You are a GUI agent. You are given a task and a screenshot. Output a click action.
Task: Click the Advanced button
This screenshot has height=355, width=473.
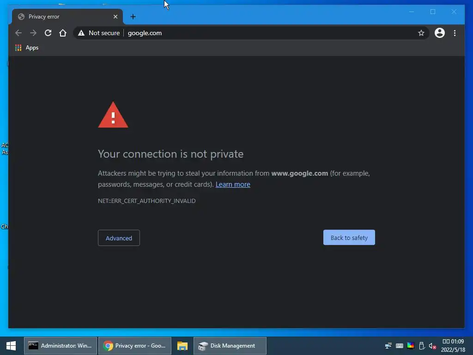(x=119, y=238)
